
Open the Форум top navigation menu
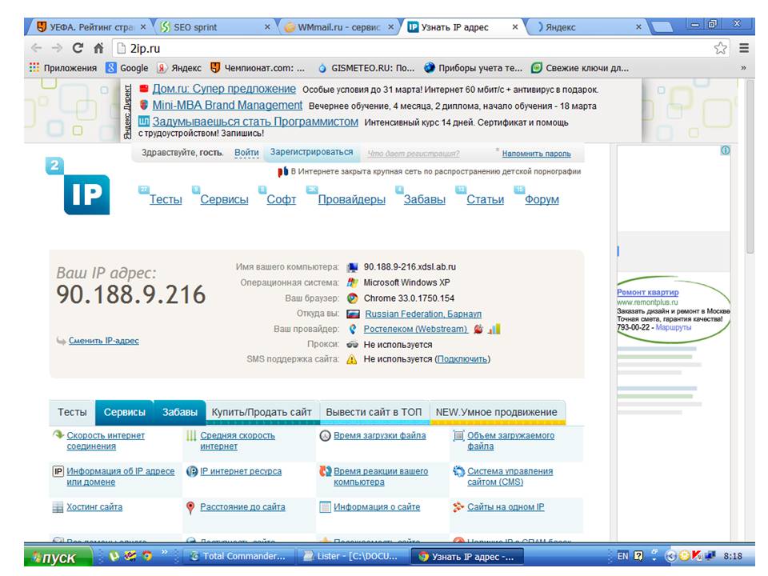pos(542,199)
